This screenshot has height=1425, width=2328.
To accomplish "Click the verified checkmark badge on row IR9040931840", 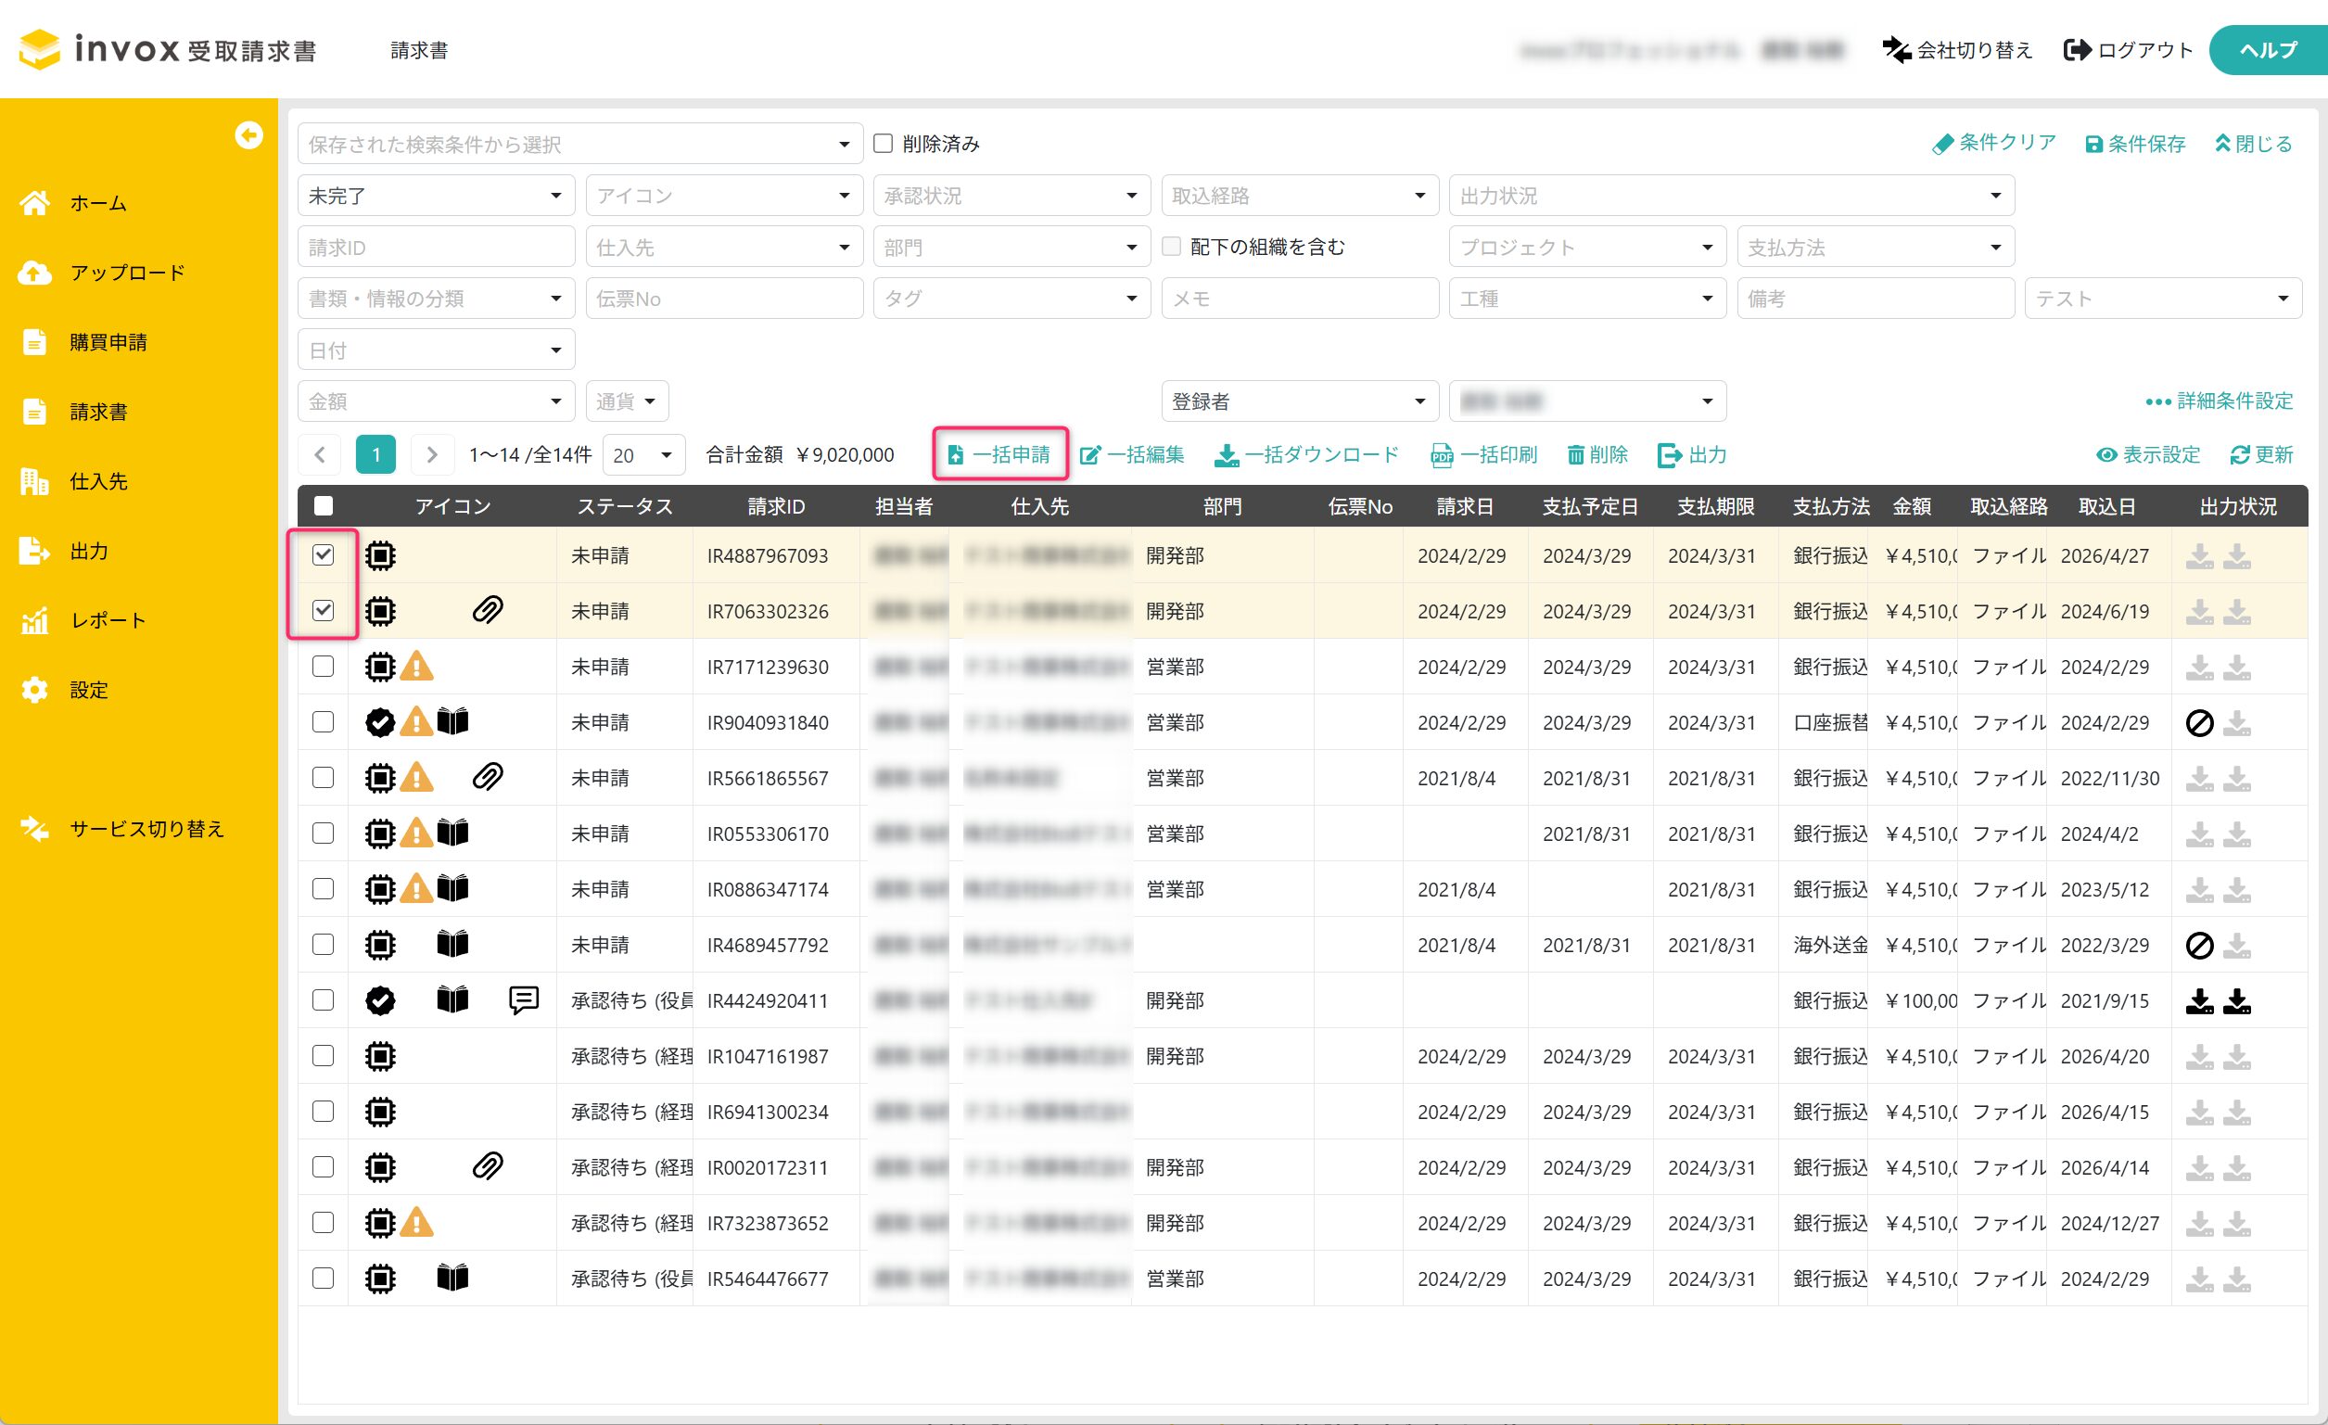I will tap(380, 723).
